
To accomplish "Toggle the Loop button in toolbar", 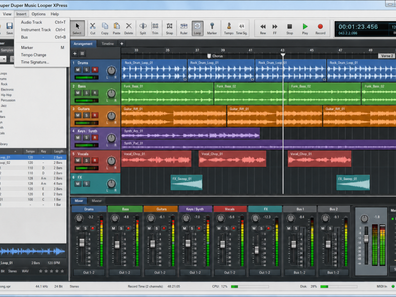I will pyautogui.click(x=198, y=29).
